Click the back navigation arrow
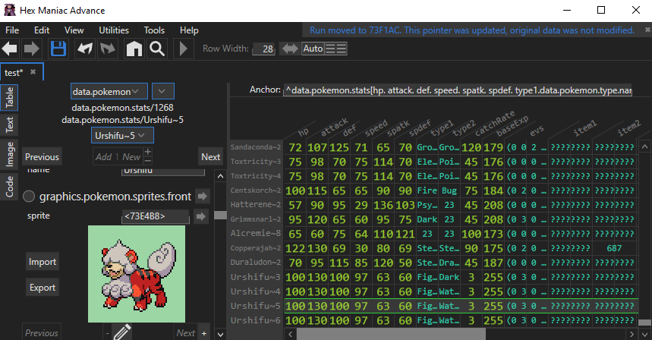 (11, 49)
